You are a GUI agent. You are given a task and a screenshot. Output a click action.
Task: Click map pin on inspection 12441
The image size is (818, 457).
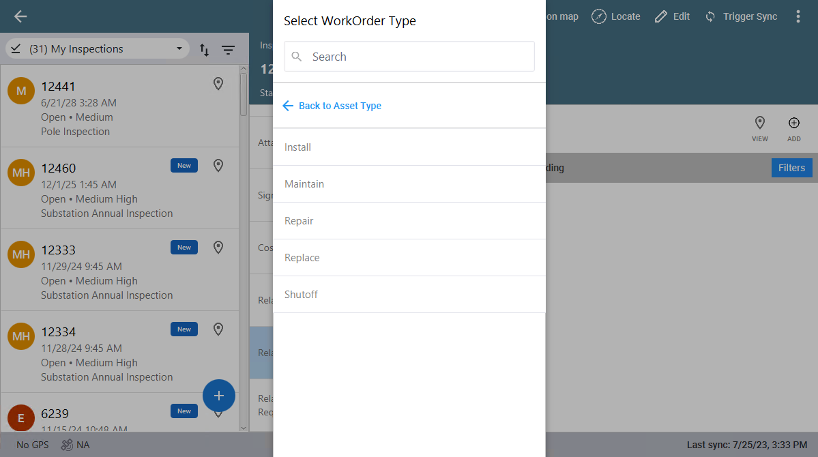pyautogui.click(x=218, y=84)
